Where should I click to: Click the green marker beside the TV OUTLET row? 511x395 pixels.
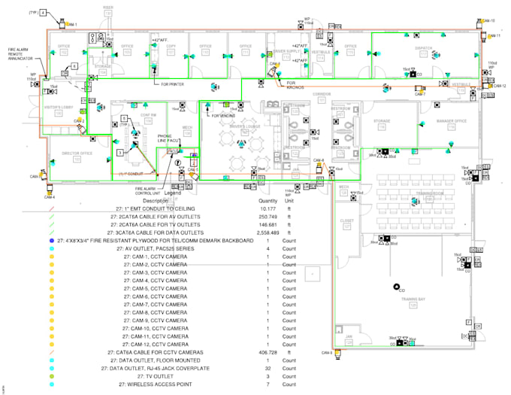(52, 376)
